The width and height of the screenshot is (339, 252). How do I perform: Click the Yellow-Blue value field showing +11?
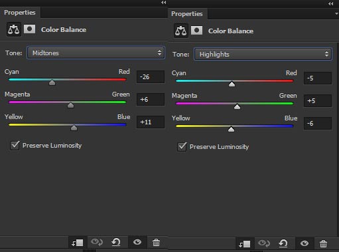point(151,122)
